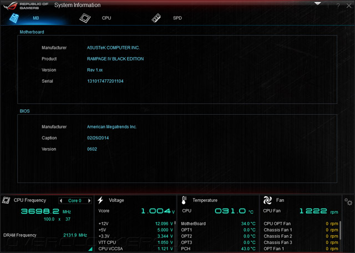Click the Vcore 1.004 V reading

158,211
